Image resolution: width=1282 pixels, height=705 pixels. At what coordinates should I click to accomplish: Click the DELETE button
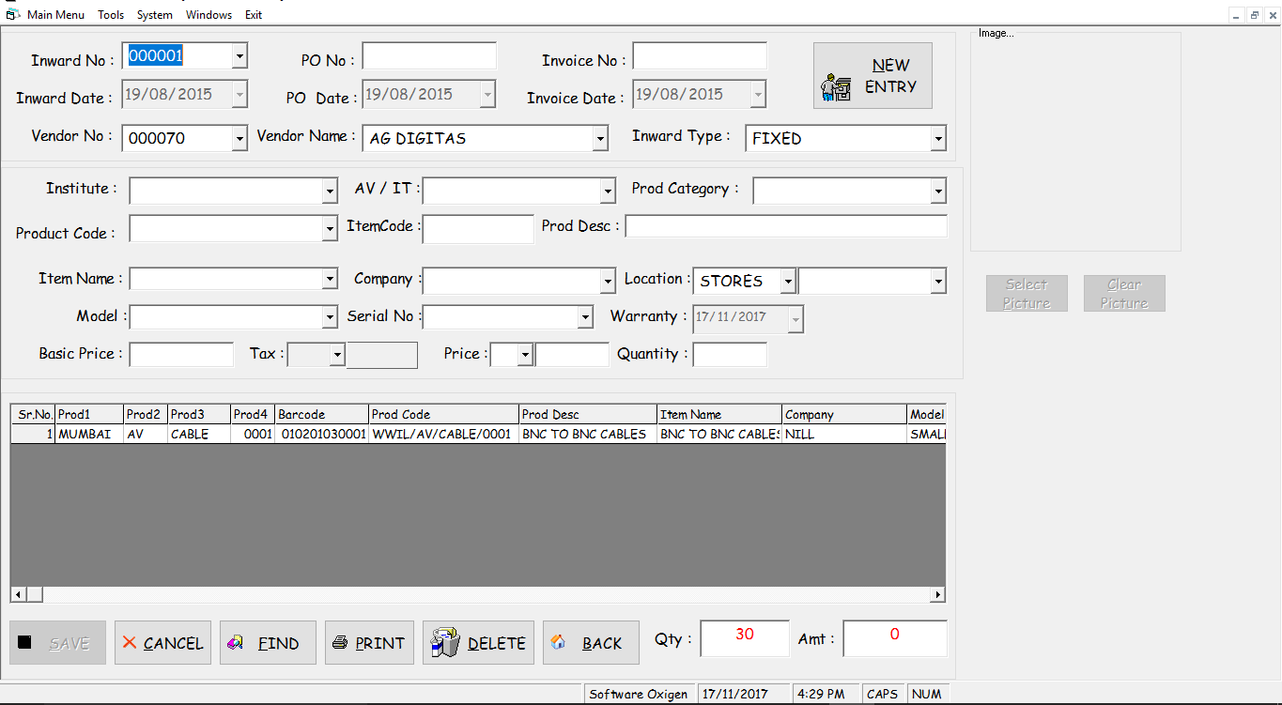(x=478, y=643)
